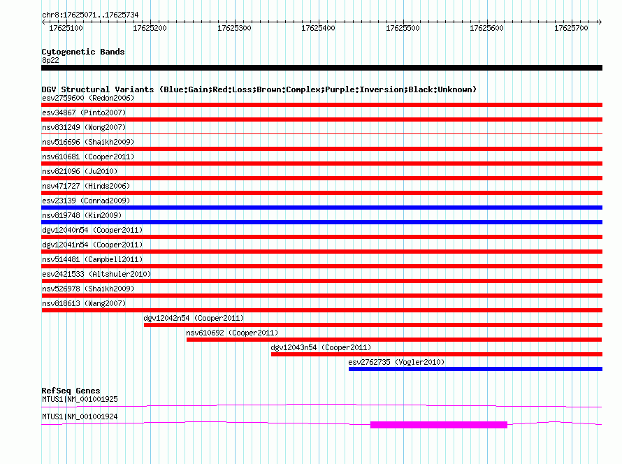Viewport: 622px width, 464px height.
Task: Select the MTUS1|NM_001001925 gene label
Action: 80,399
